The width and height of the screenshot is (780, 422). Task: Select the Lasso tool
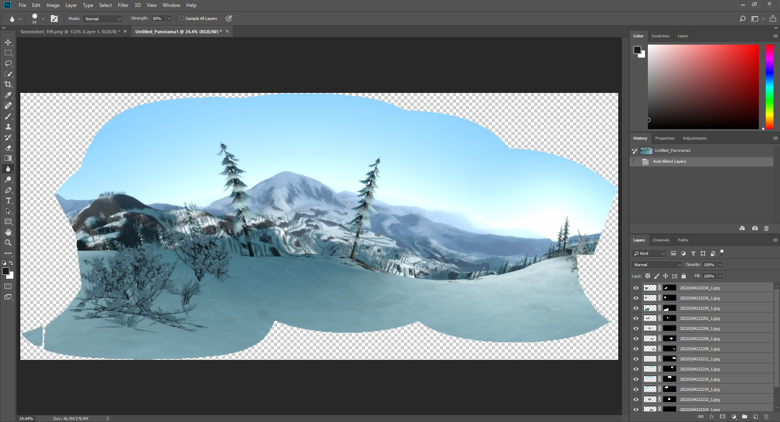tap(8, 64)
